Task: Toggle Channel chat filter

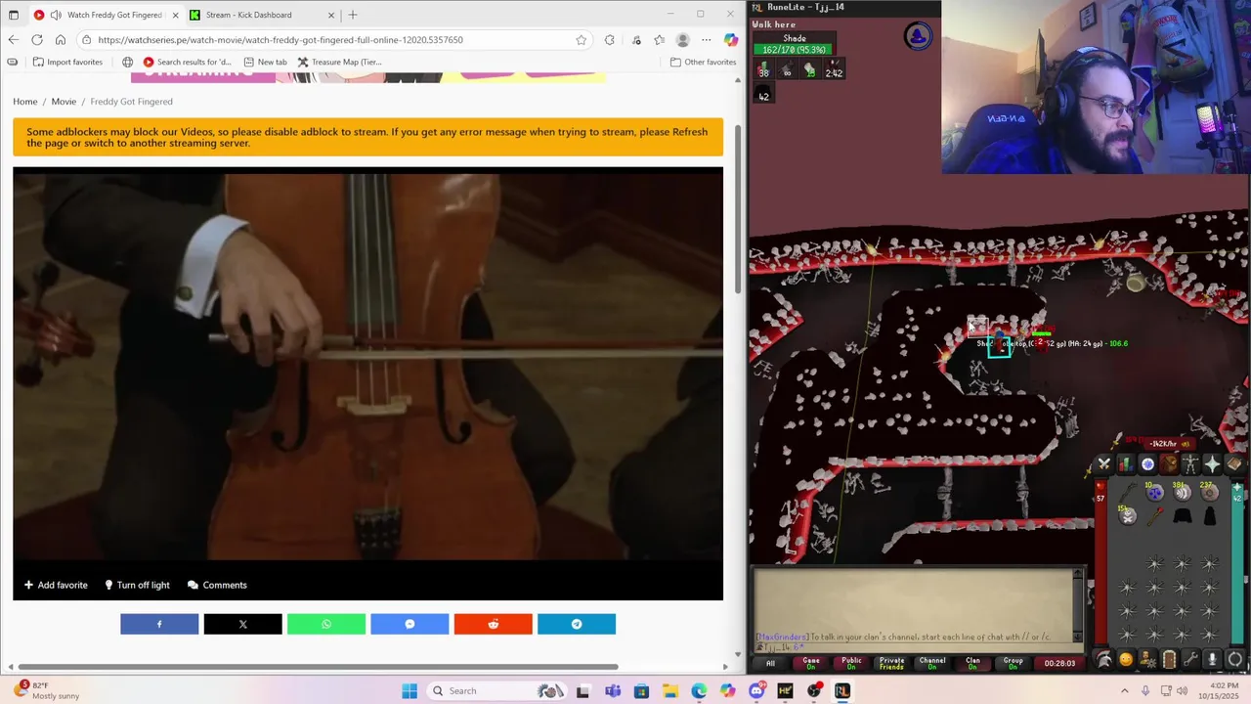Action: (x=932, y=663)
